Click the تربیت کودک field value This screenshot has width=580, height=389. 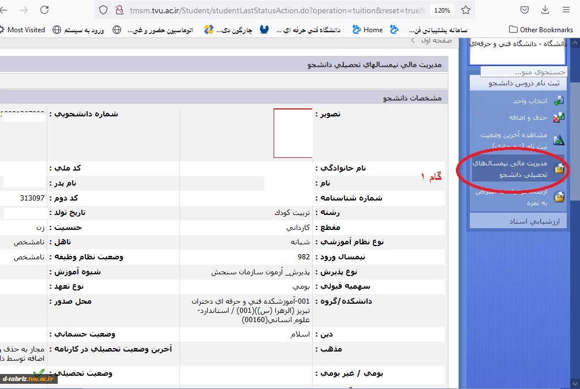pyautogui.click(x=292, y=213)
